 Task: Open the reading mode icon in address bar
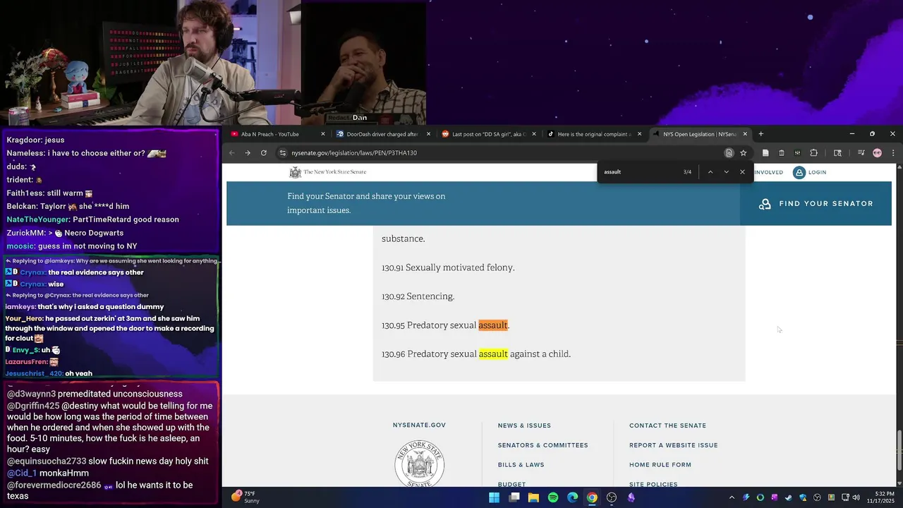click(x=729, y=153)
